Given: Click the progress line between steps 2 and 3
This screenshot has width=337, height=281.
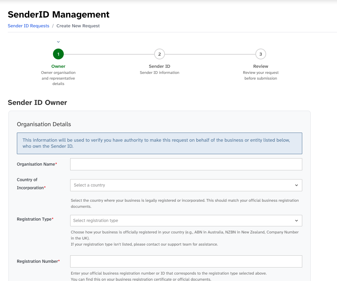Looking at the screenshot, I should tap(210, 54).
